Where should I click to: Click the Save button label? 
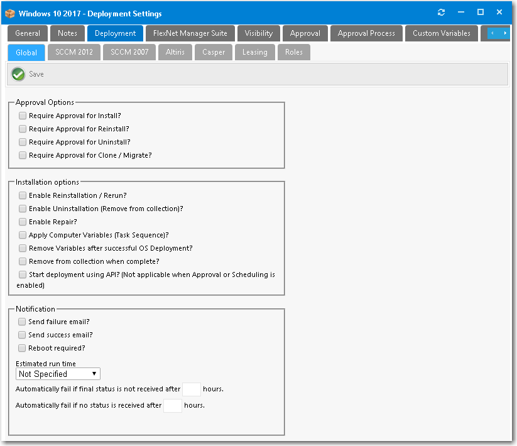36,74
